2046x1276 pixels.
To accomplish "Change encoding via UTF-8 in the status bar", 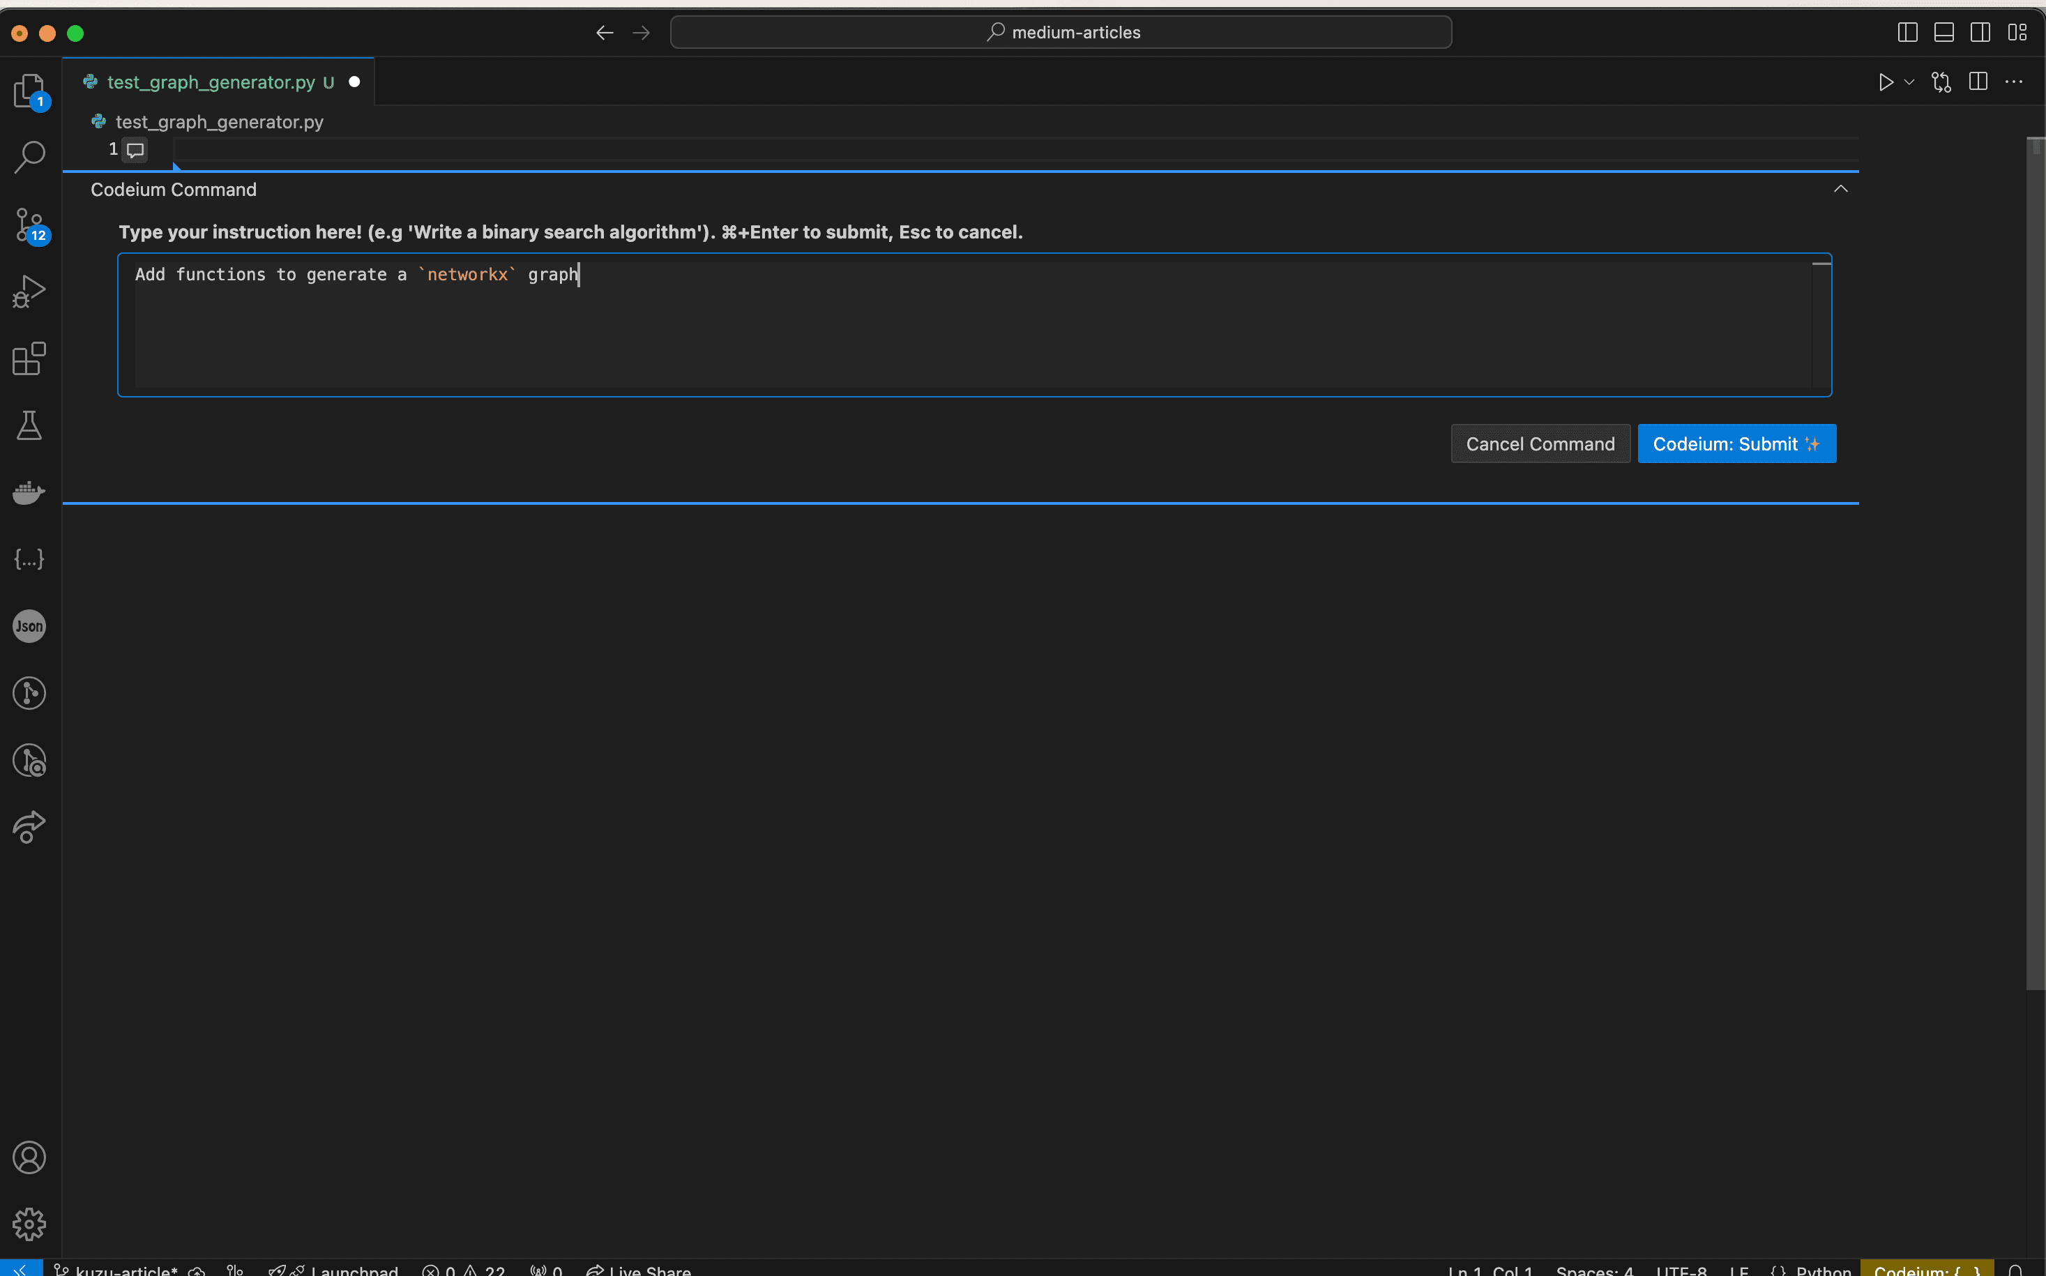I will coord(1681,1269).
